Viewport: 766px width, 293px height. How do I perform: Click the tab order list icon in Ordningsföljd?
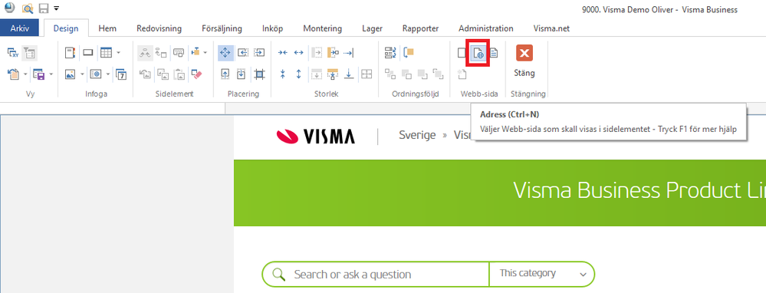tap(390, 52)
